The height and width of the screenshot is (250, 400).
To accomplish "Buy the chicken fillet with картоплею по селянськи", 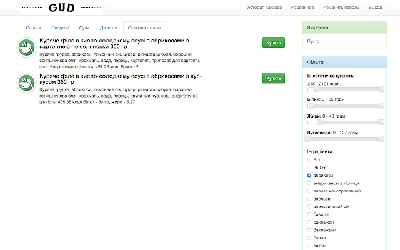I will pos(274,43).
